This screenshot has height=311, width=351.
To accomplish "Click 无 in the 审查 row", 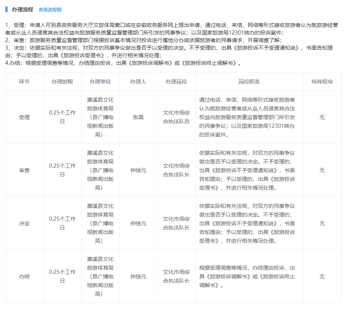I will pyautogui.click(x=322, y=170).
